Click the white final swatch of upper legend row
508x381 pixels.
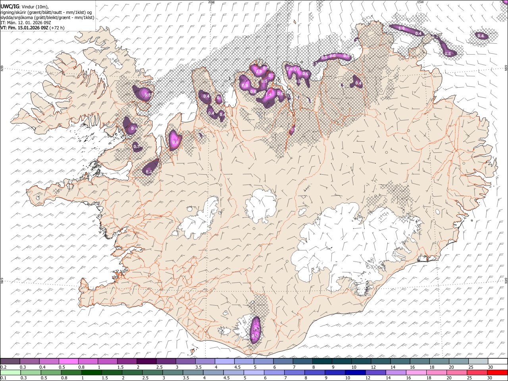[498, 362]
